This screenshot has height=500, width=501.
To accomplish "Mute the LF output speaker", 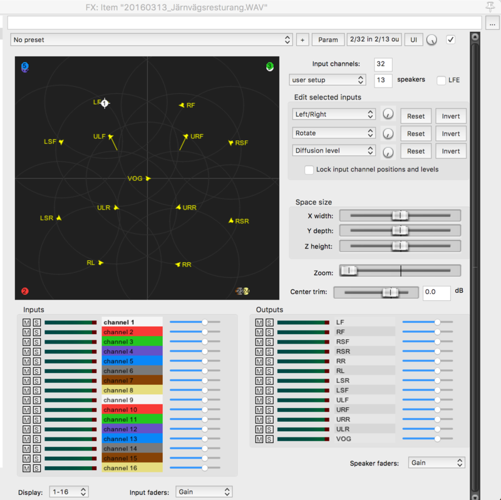I will [259, 322].
